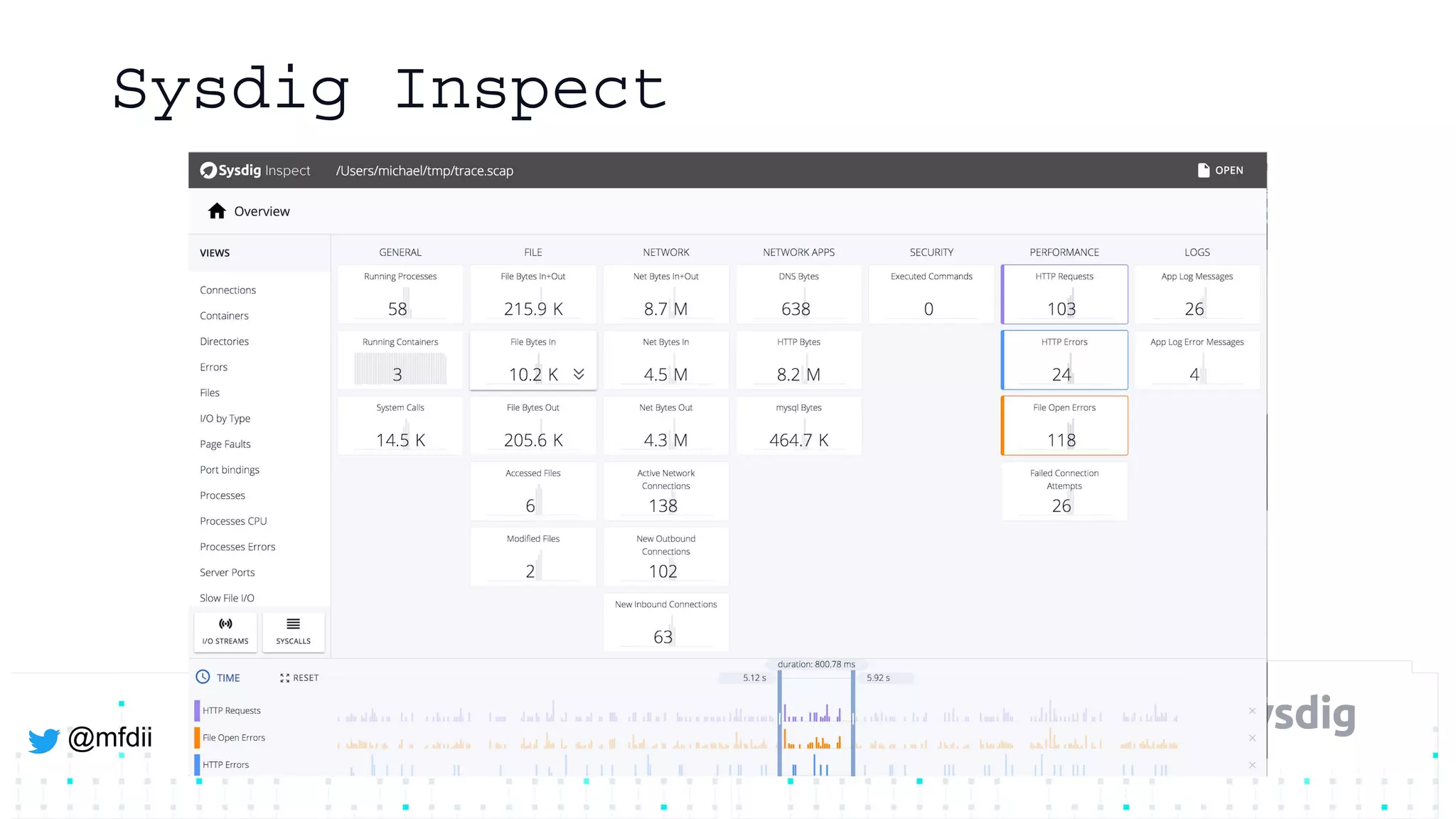Open the Directories view
This screenshot has width=1456, height=819.
tap(224, 341)
